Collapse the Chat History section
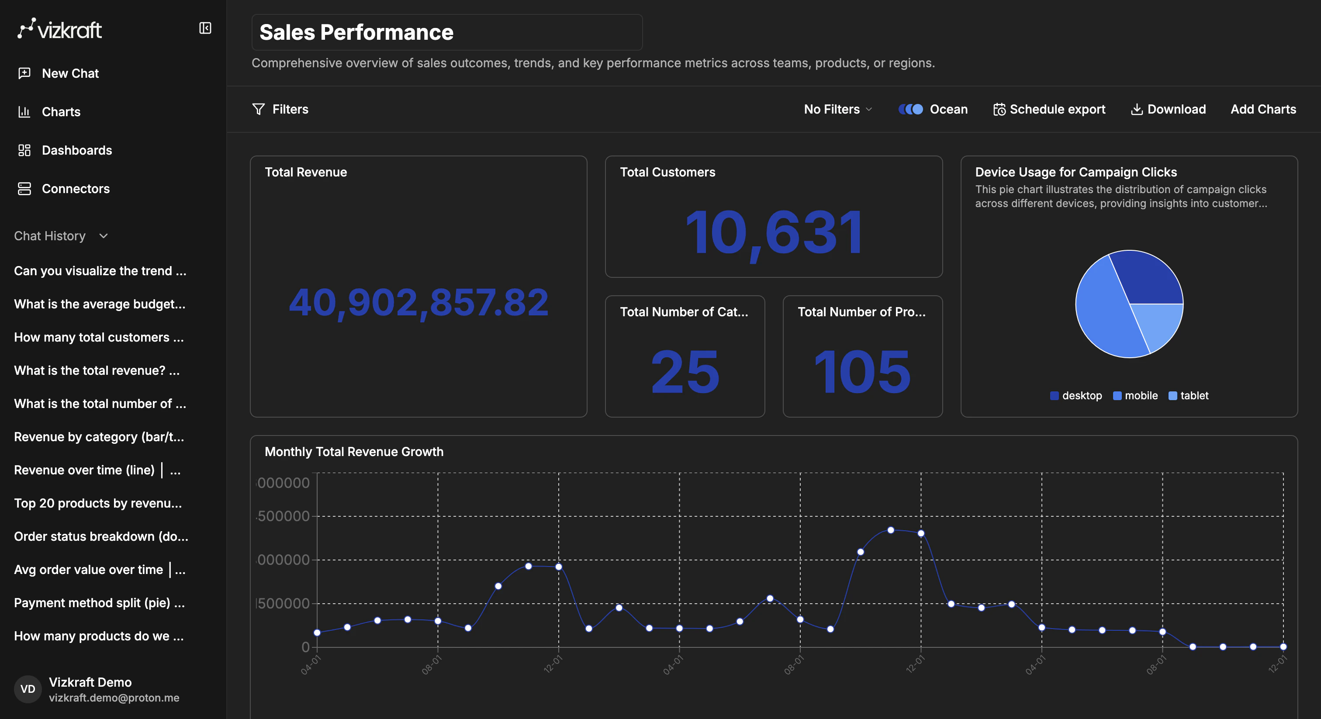 click(x=103, y=236)
